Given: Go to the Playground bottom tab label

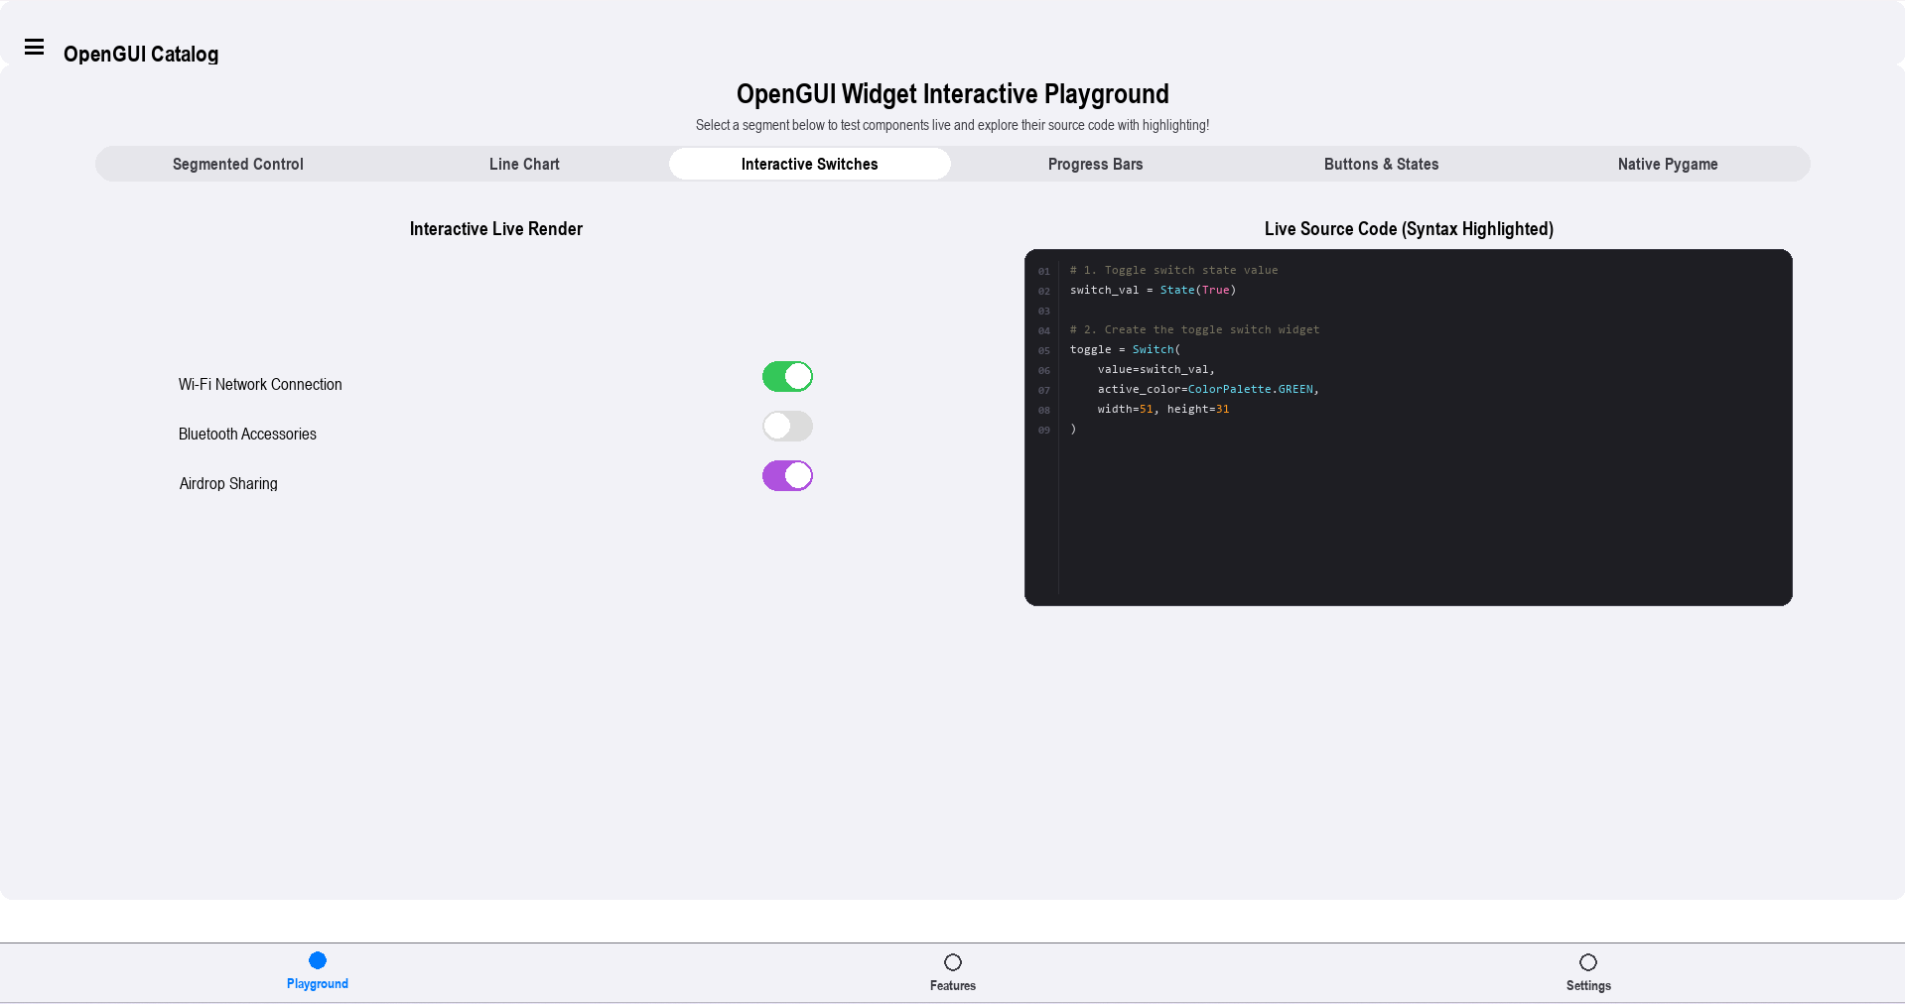Looking at the screenshot, I should click(x=318, y=984).
